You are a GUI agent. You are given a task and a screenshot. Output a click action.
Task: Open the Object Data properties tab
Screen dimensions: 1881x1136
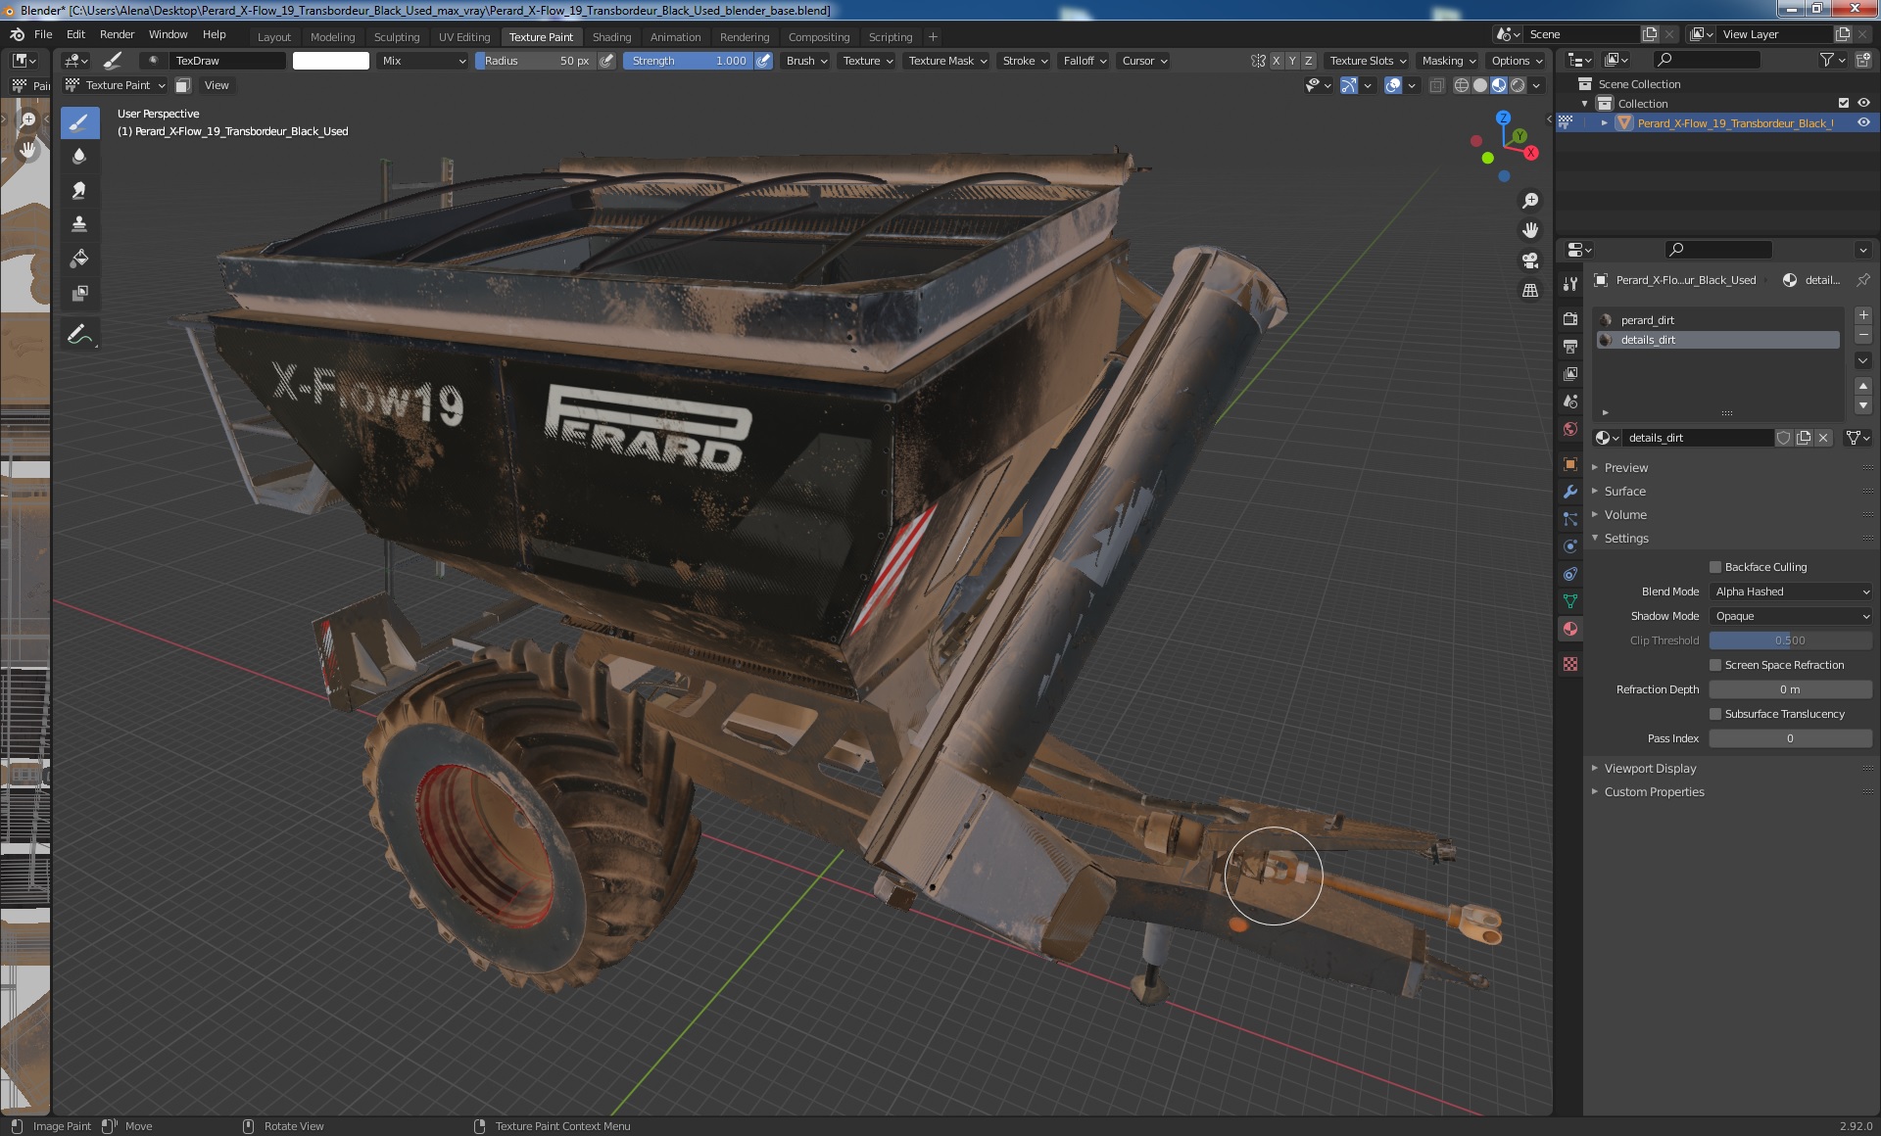pyautogui.click(x=1570, y=601)
